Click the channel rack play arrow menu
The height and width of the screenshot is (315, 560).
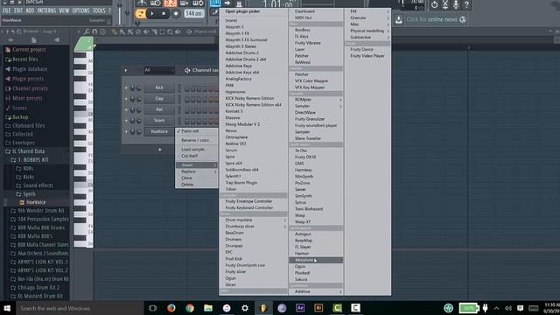pos(126,70)
